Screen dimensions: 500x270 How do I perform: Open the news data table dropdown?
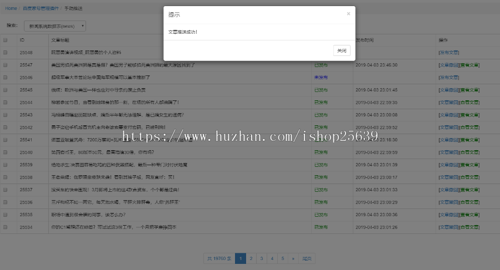point(55,26)
